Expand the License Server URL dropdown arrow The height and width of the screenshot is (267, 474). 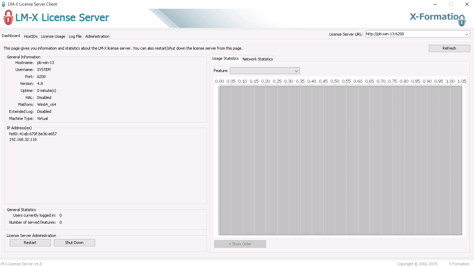(467, 34)
